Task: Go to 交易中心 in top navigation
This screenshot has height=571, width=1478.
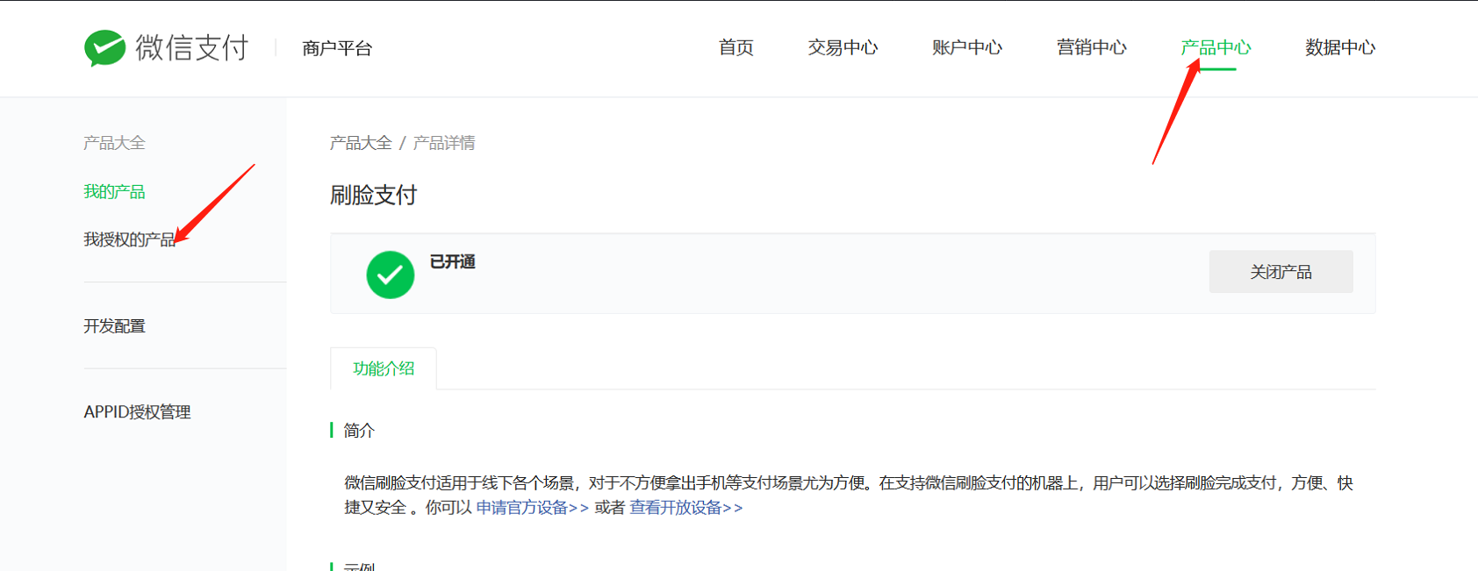Action: click(x=843, y=47)
